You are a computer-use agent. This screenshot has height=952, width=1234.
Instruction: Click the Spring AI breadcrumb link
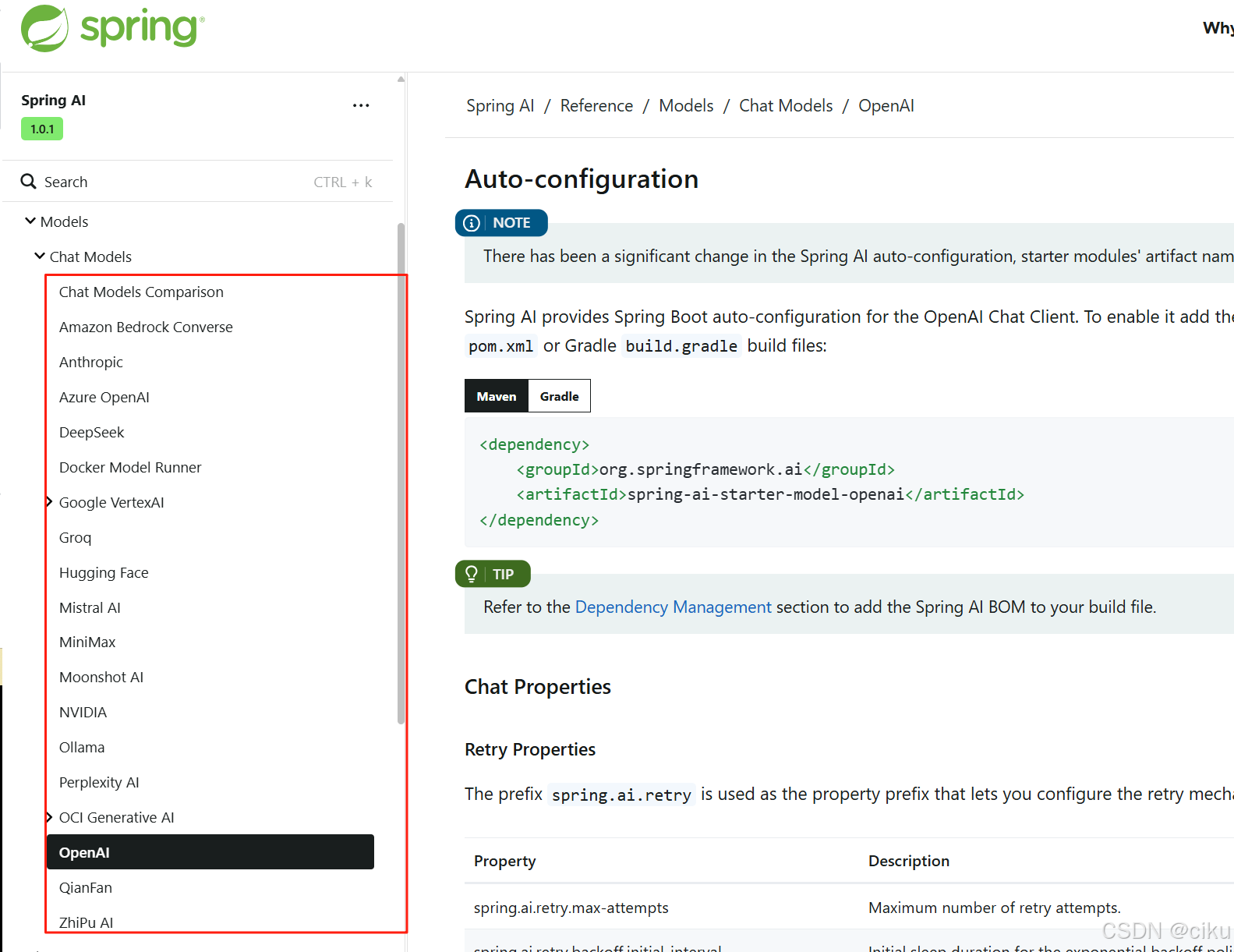pyautogui.click(x=500, y=105)
